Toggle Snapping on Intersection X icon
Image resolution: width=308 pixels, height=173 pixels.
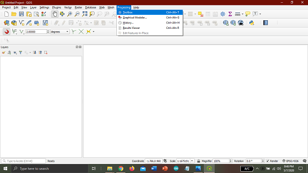[81, 32]
